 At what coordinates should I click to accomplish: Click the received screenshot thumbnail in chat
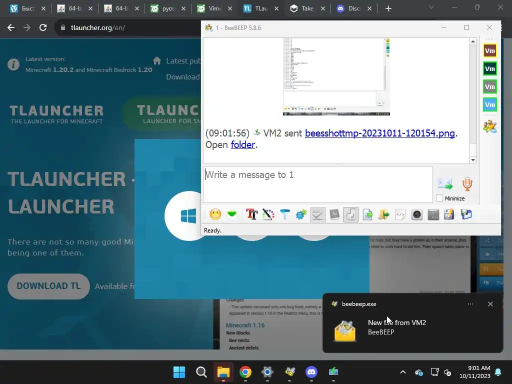[x=336, y=76]
